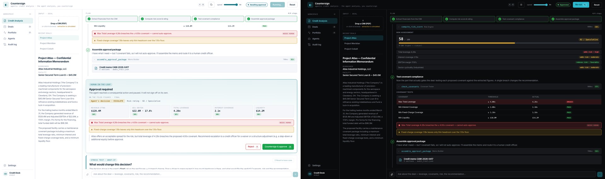Focus the Ask about the deal field, light window

coord(191,174)
